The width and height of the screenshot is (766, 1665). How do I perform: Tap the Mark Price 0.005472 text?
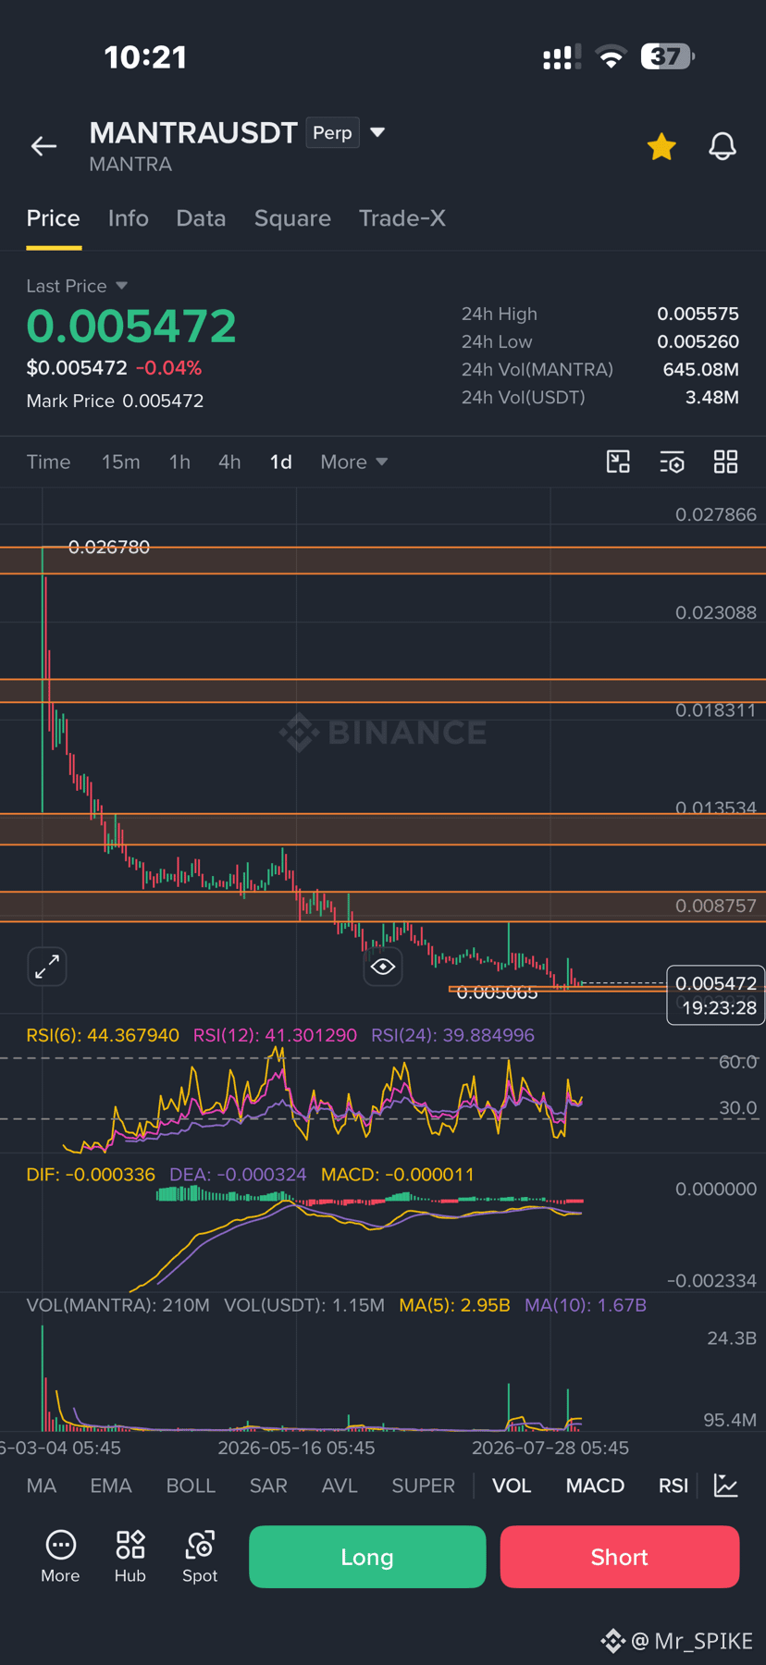(115, 401)
